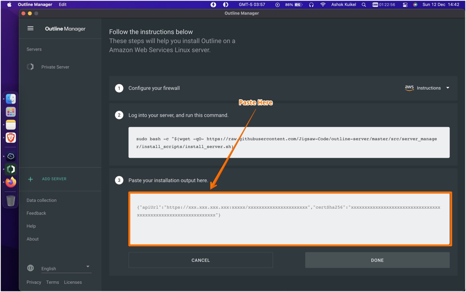Open the sidebar hamburger navigation menu

(30, 28)
